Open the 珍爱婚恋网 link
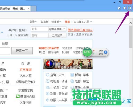The image size is (133, 107). pos(26,90)
